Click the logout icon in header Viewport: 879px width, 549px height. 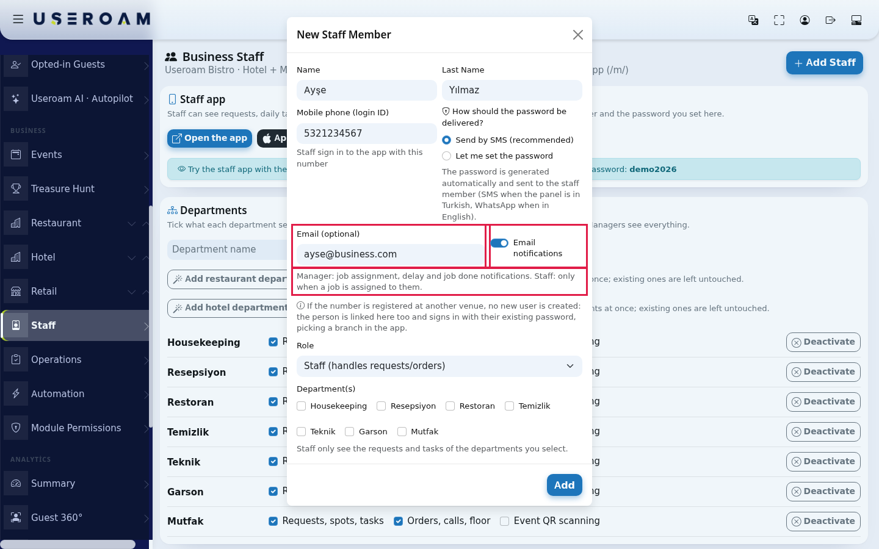(830, 20)
